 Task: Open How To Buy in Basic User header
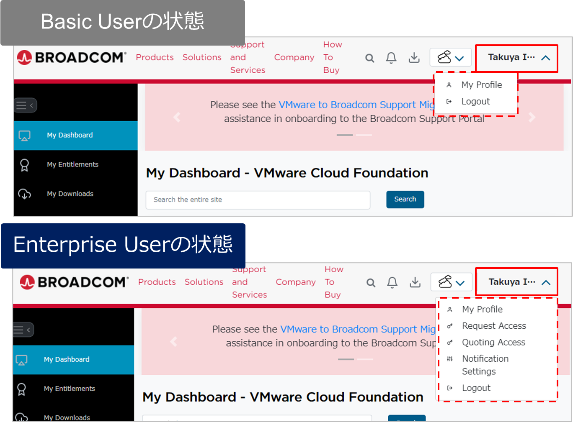(x=332, y=57)
